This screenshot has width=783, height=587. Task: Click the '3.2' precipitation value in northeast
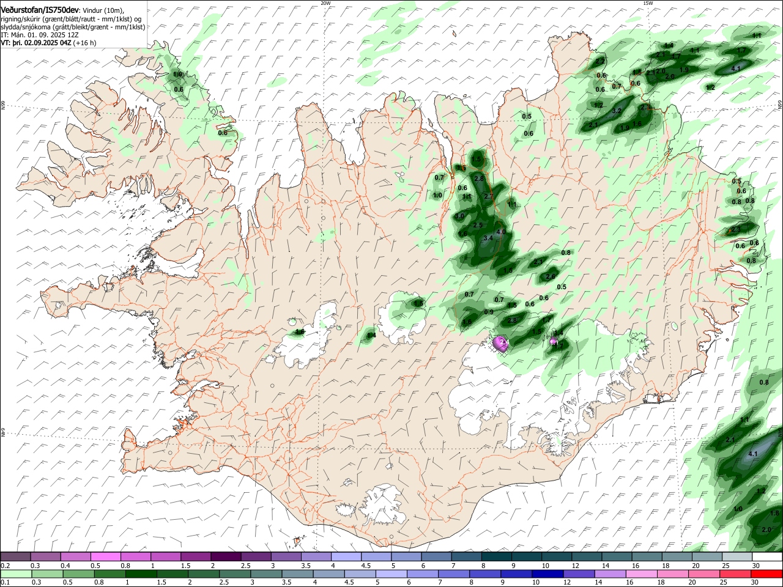[617, 111]
